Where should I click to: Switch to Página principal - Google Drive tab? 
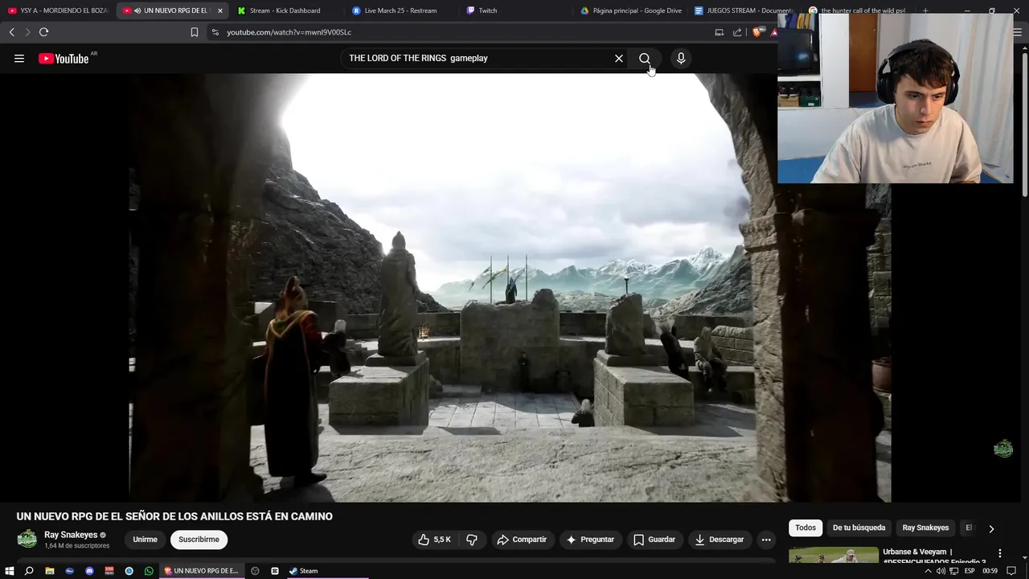(x=631, y=10)
